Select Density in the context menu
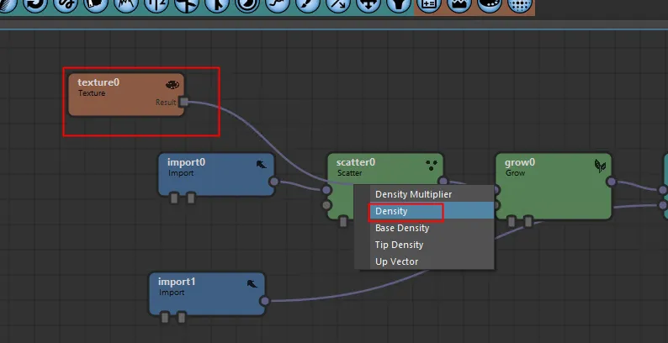This screenshot has height=343, width=668. coord(391,211)
